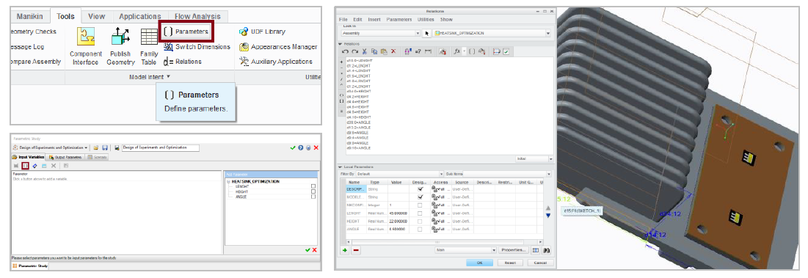Collapse the Relations section

click(341, 44)
